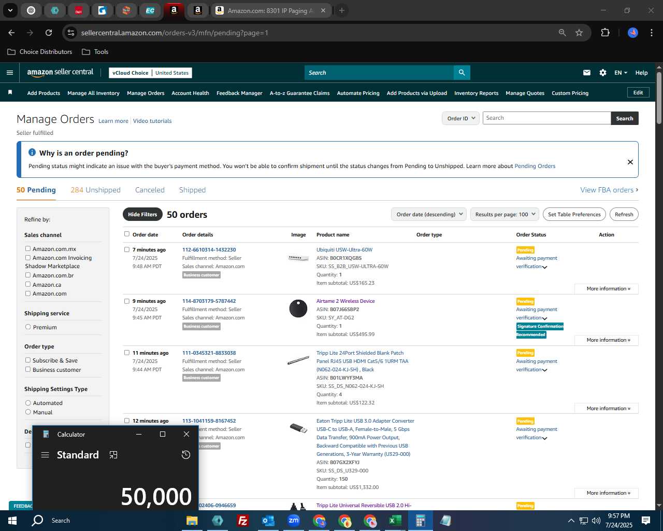This screenshot has width=663, height=531.
Task: Open the Chrome three-dot menu
Action: 651,33
